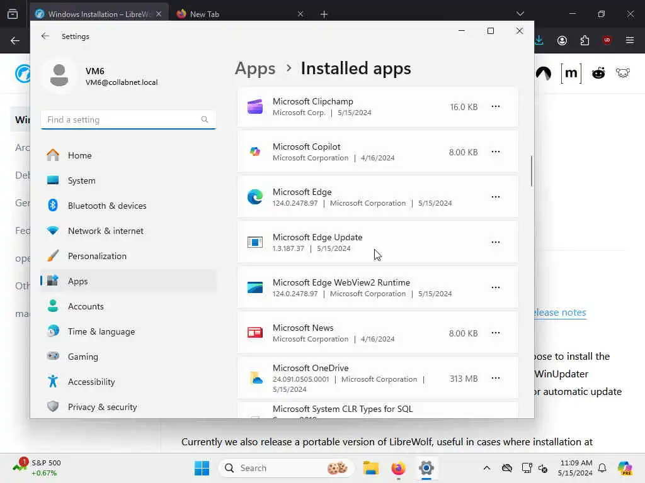This screenshot has height=483, width=645.
Task: Click the Reddit icon on webpage
Action: [x=598, y=74]
